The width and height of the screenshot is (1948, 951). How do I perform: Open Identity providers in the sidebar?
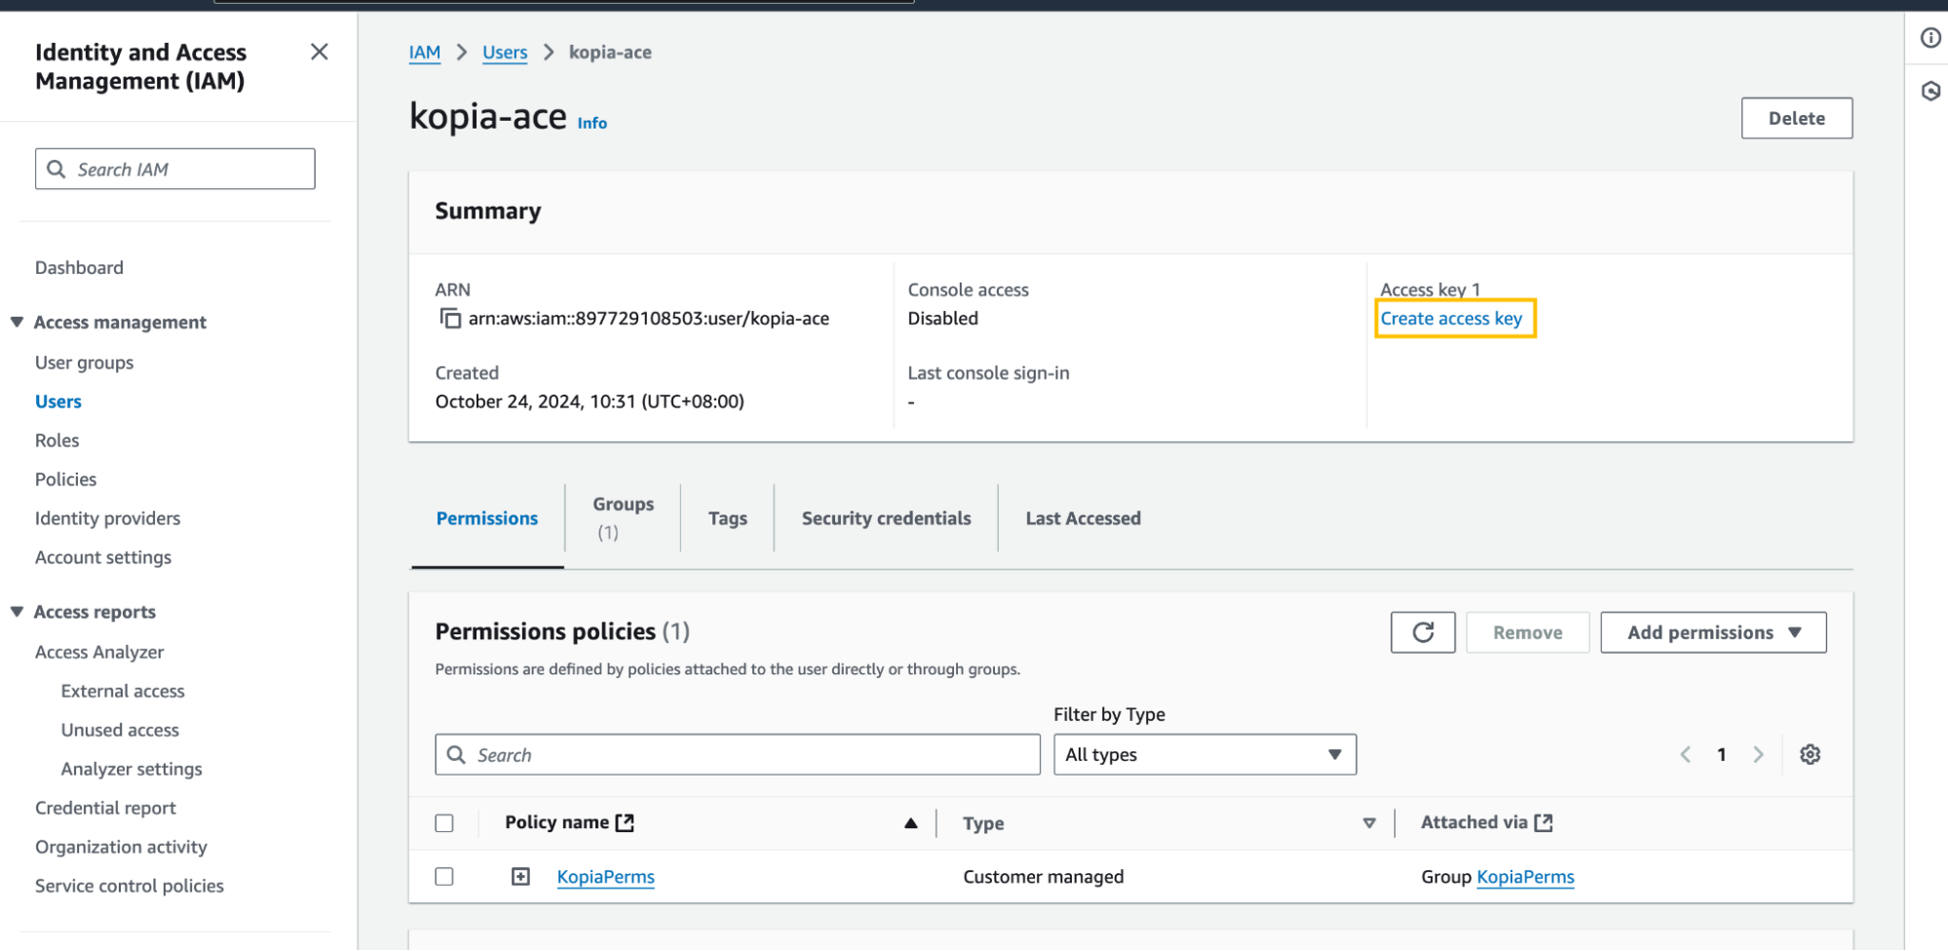[107, 518]
